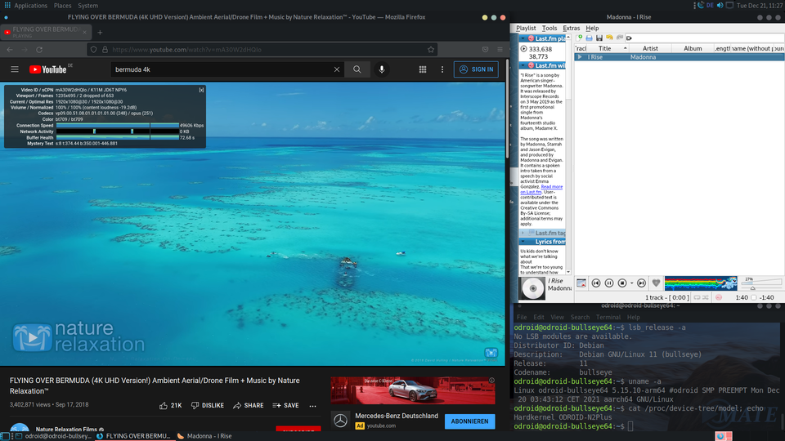The image size is (785, 441).
Task: Bookmark the page with the star
Action: click(431, 50)
